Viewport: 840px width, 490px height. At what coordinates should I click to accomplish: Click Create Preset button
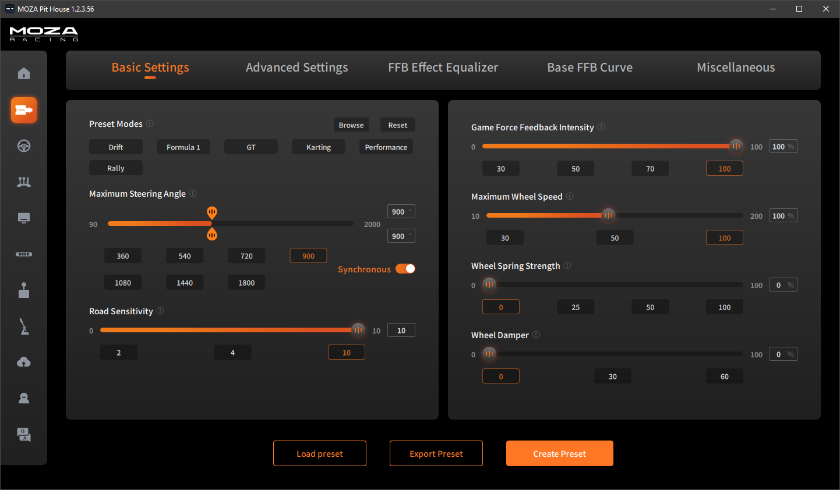[x=560, y=453]
